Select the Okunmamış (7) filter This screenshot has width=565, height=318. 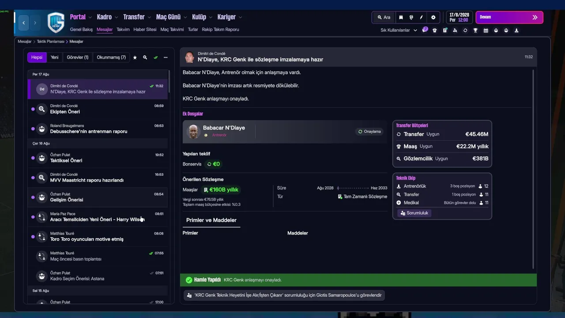click(111, 57)
